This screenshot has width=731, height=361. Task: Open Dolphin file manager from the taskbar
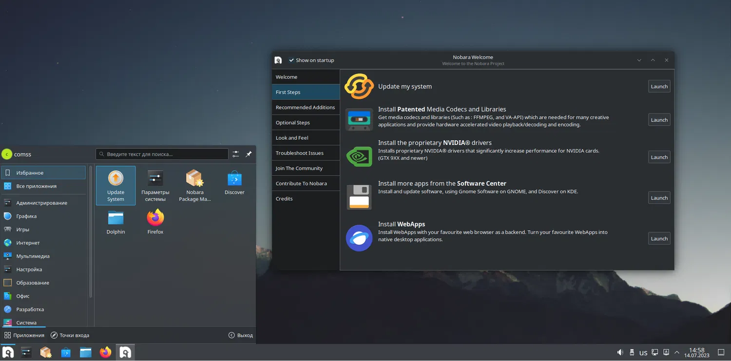click(86, 352)
